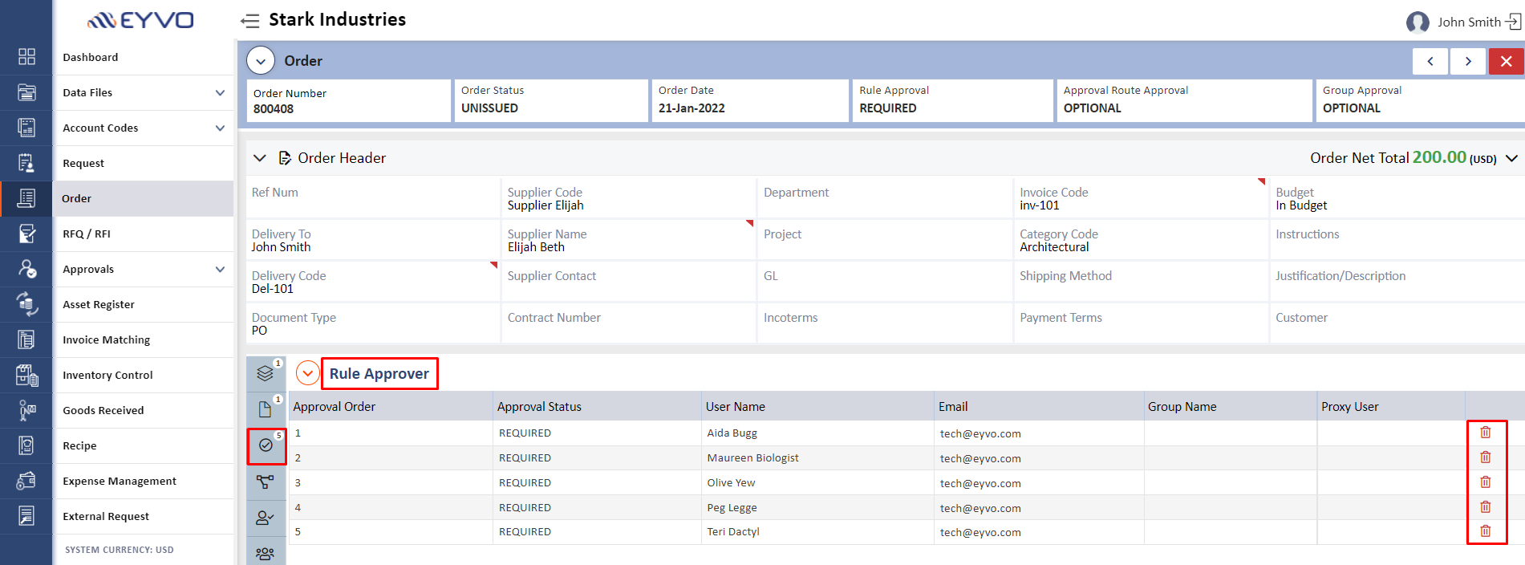
Task: Select the Rule Approver checkmark tab icon
Action: tap(266, 445)
